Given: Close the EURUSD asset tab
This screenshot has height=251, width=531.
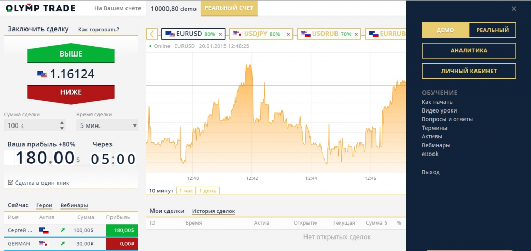Looking at the screenshot, I should 220,34.
